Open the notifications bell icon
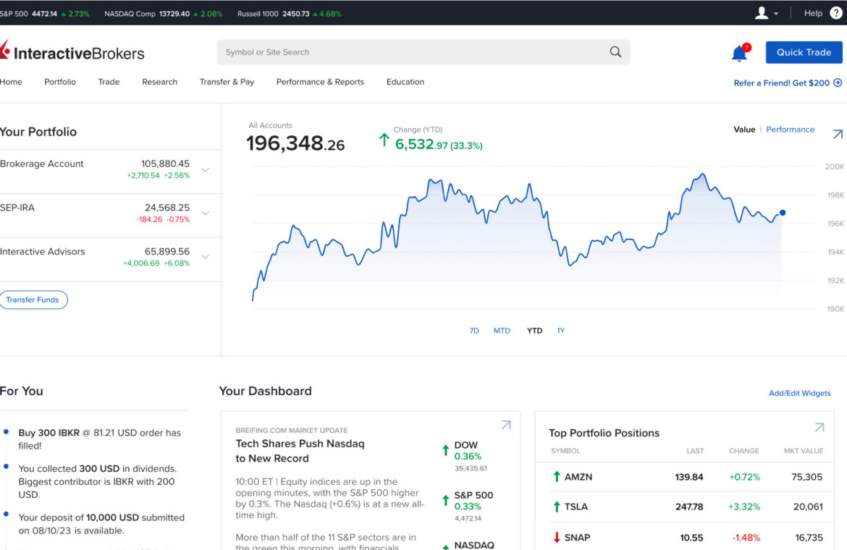Viewport: 847px width, 550px height. coord(739,53)
